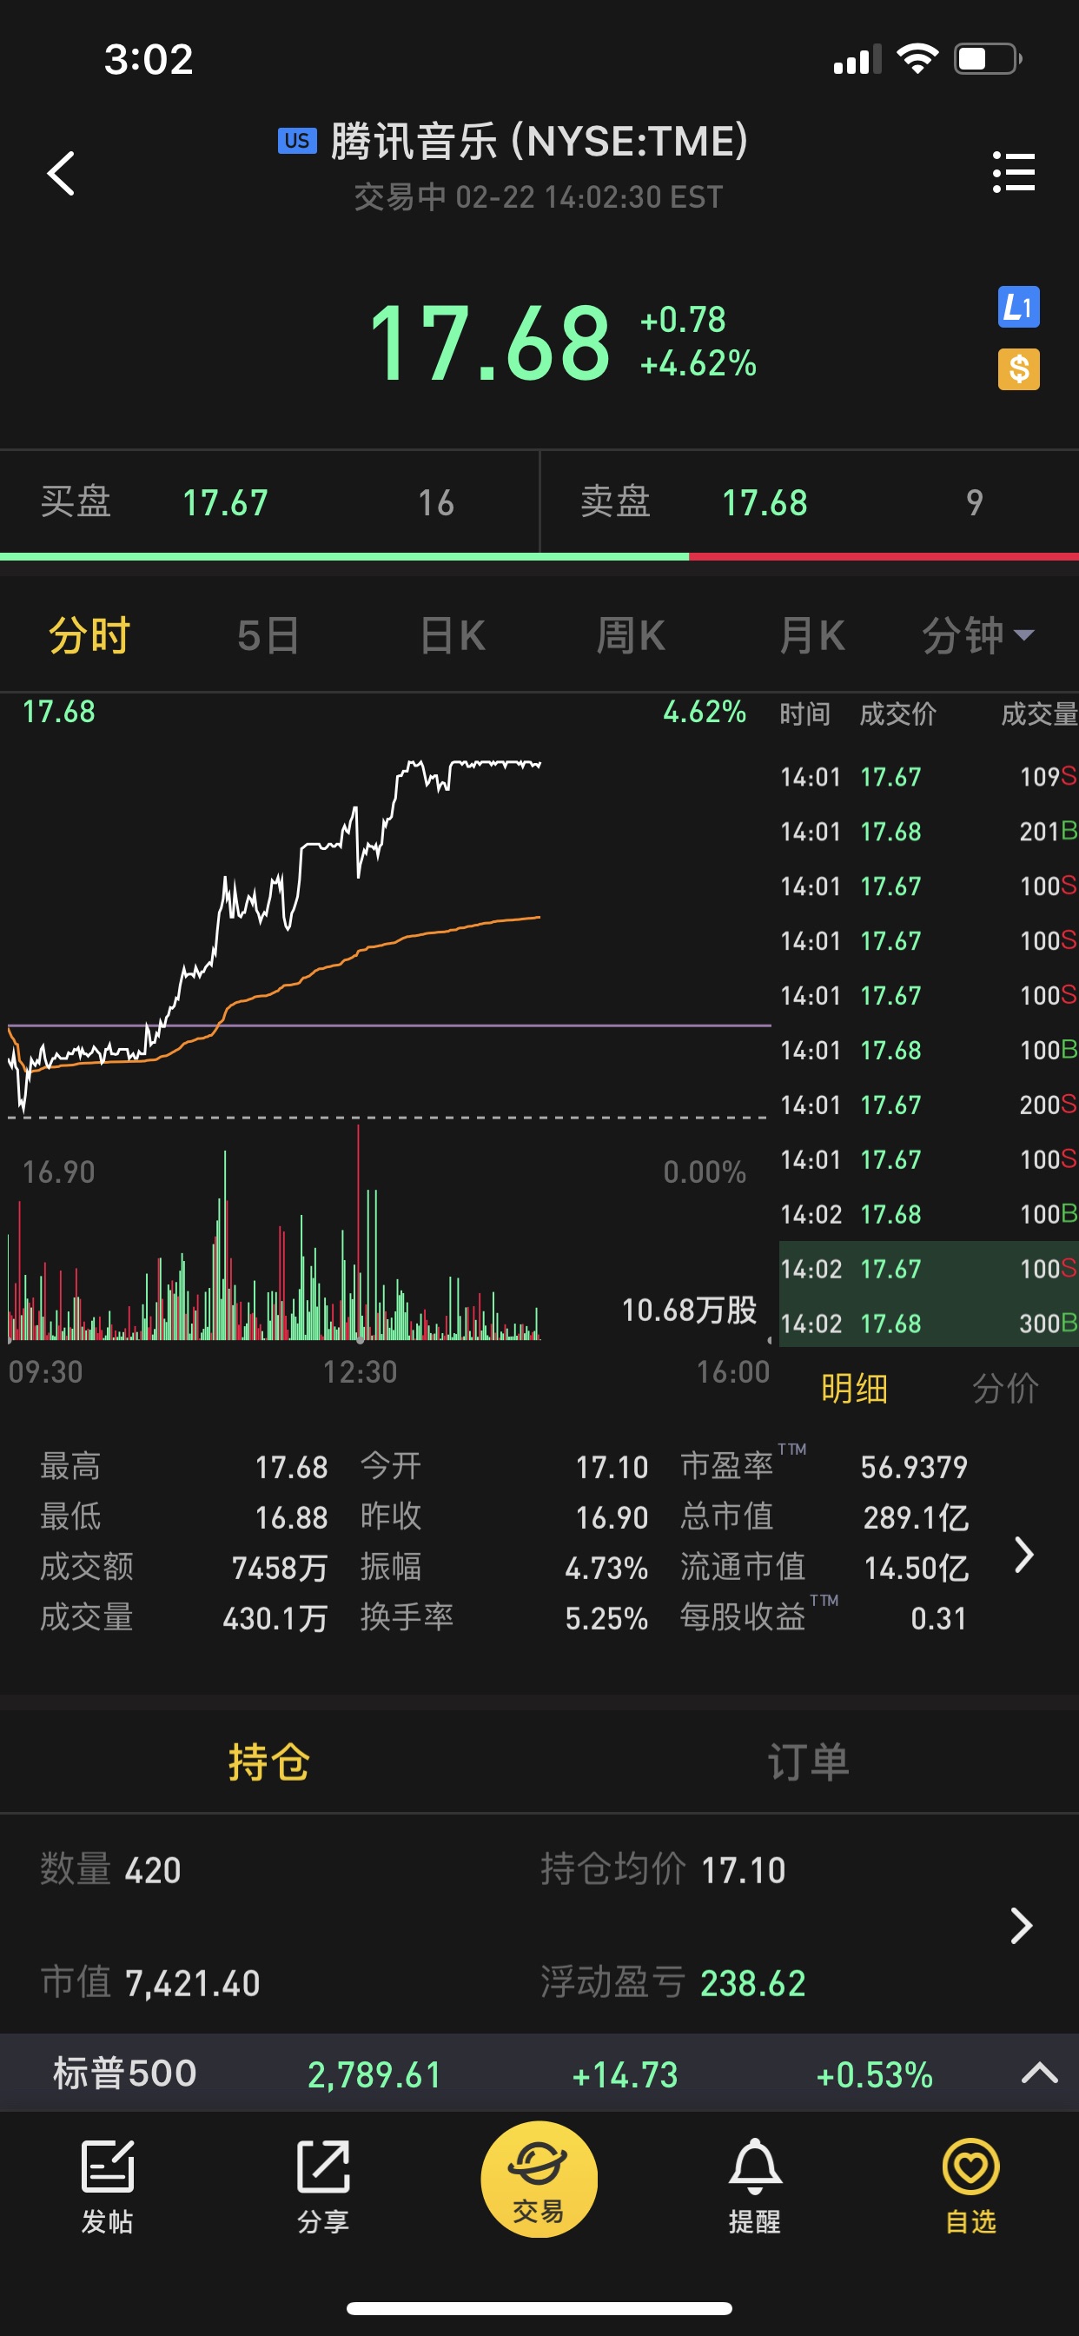Tap the 14:02 17.67 100S trade row
The width and height of the screenshot is (1079, 2336).
point(929,1269)
